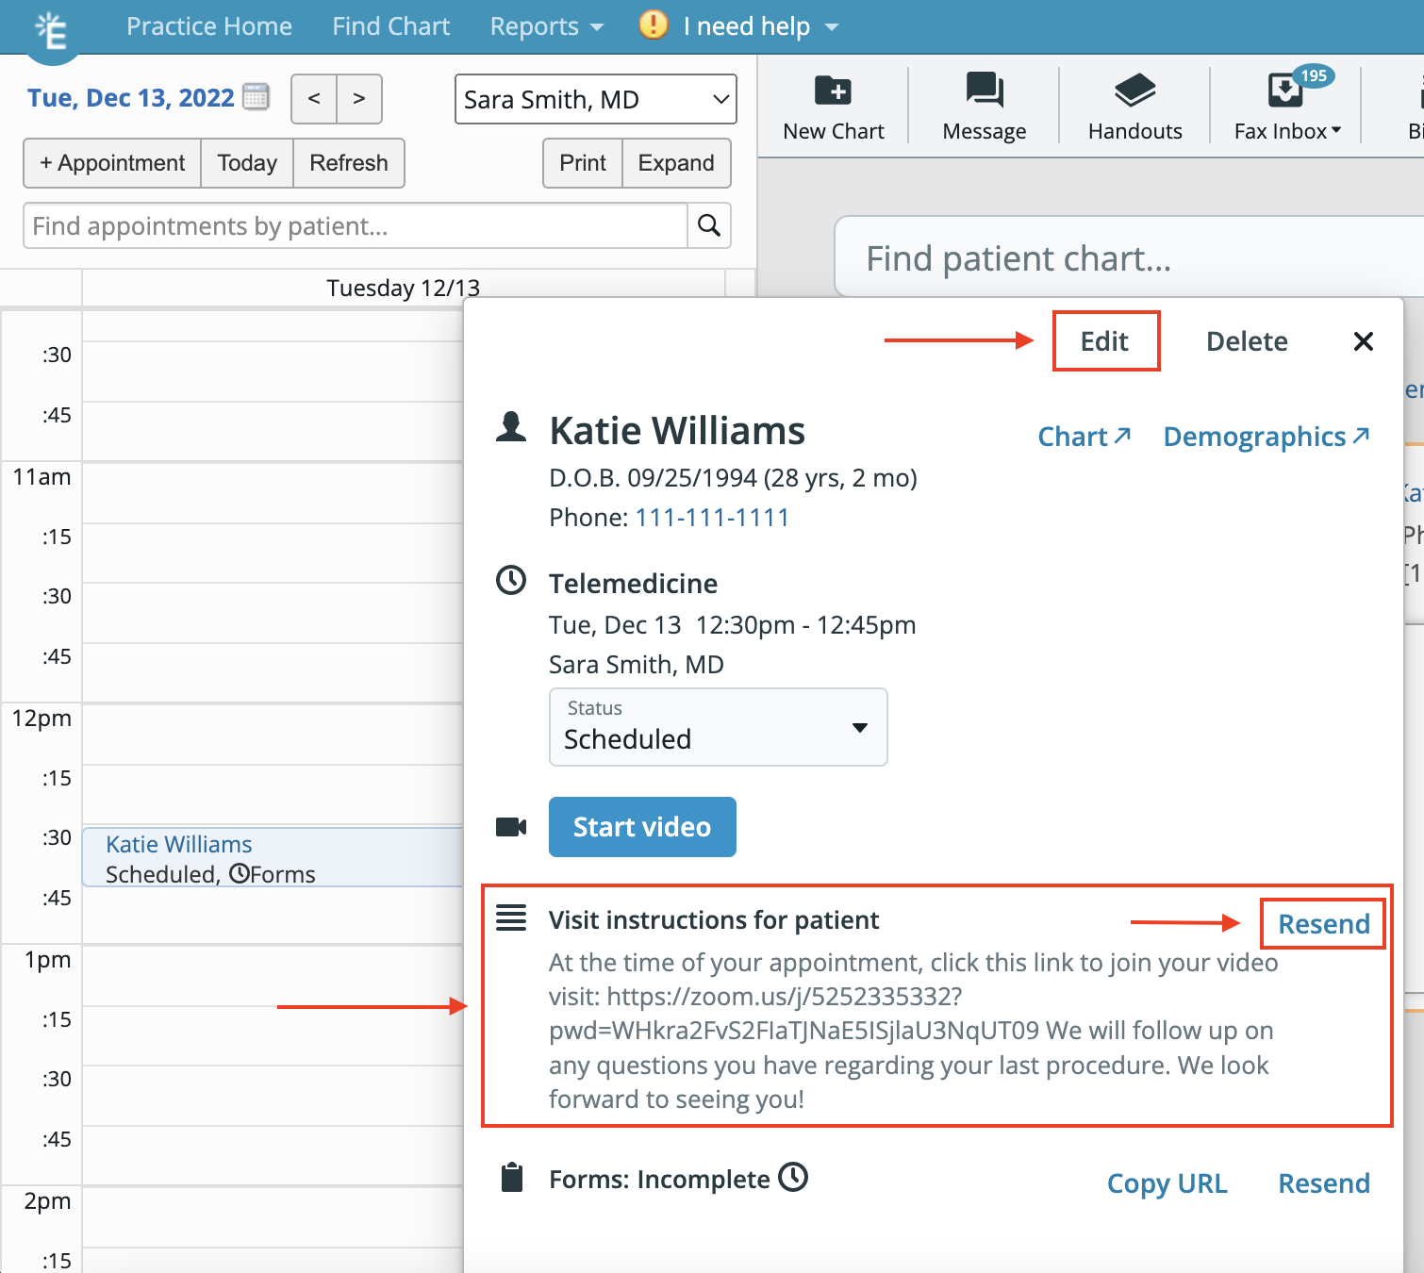The height and width of the screenshot is (1273, 1424).
Task: Expand the Sara Smith, MD provider dropdown
Action: coord(596,99)
